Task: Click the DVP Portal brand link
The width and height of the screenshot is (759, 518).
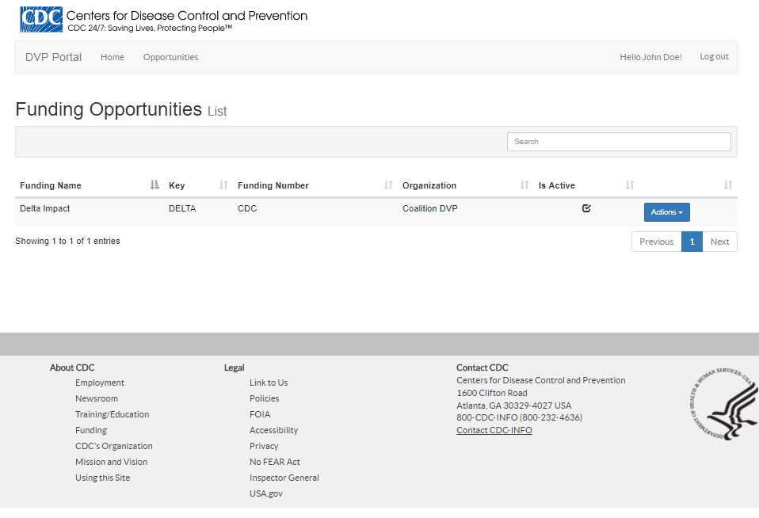Action: pyautogui.click(x=53, y=57)
